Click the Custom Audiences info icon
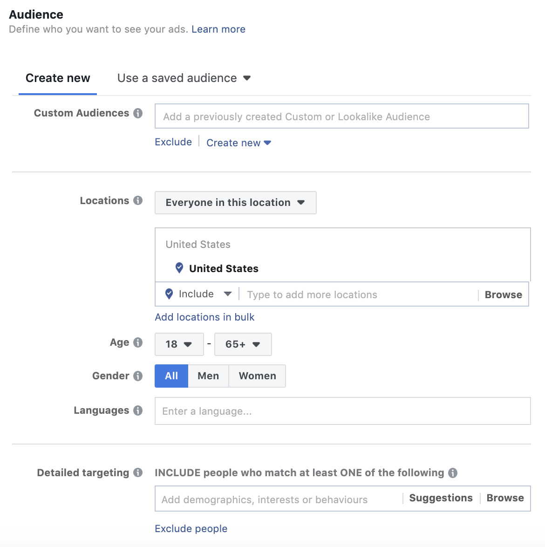 tap(138, 113)
